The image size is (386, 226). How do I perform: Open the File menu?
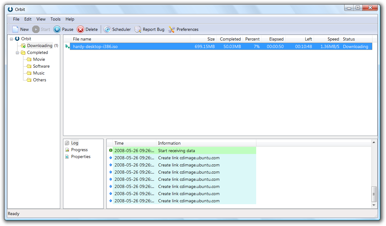pos(16,19)
